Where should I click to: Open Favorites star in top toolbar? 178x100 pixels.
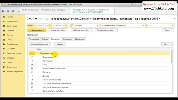8,11
